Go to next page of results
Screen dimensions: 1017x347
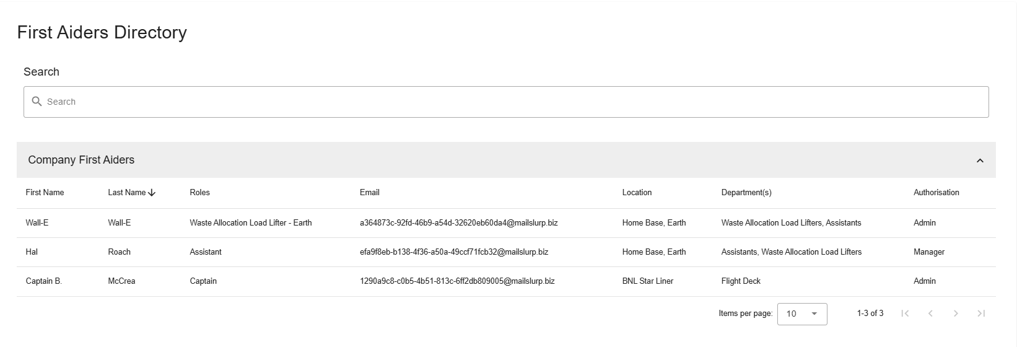coord(956,314)
